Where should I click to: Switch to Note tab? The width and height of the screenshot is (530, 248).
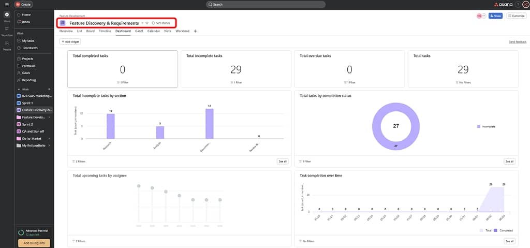(168, 31)
